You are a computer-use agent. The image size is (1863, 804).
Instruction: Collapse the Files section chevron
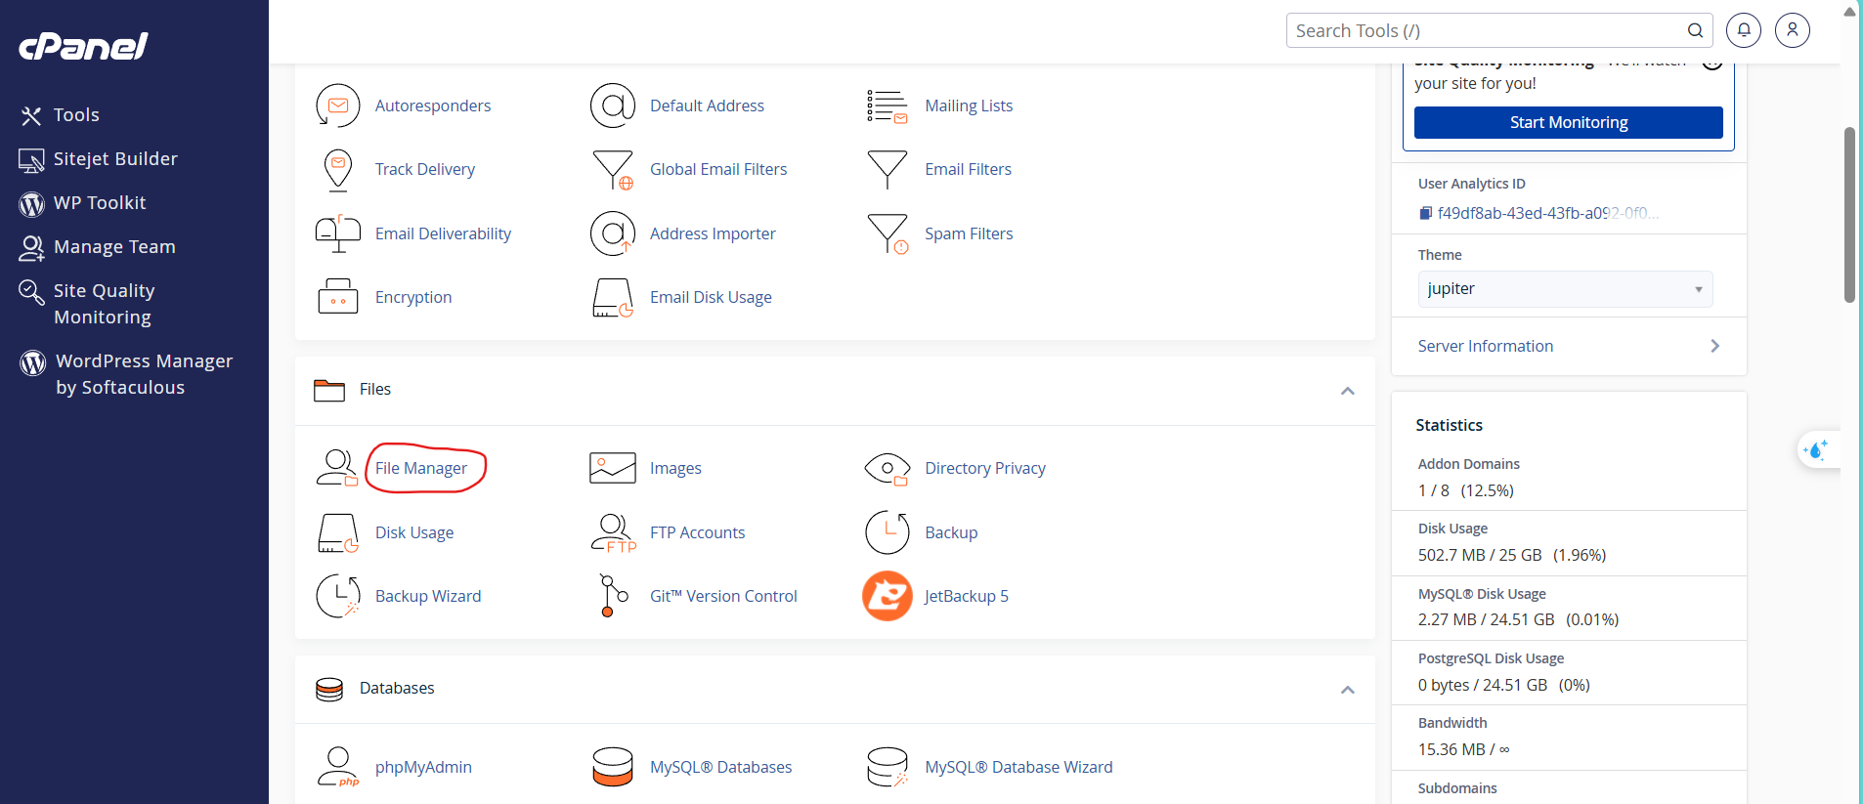click(1348, 391)
